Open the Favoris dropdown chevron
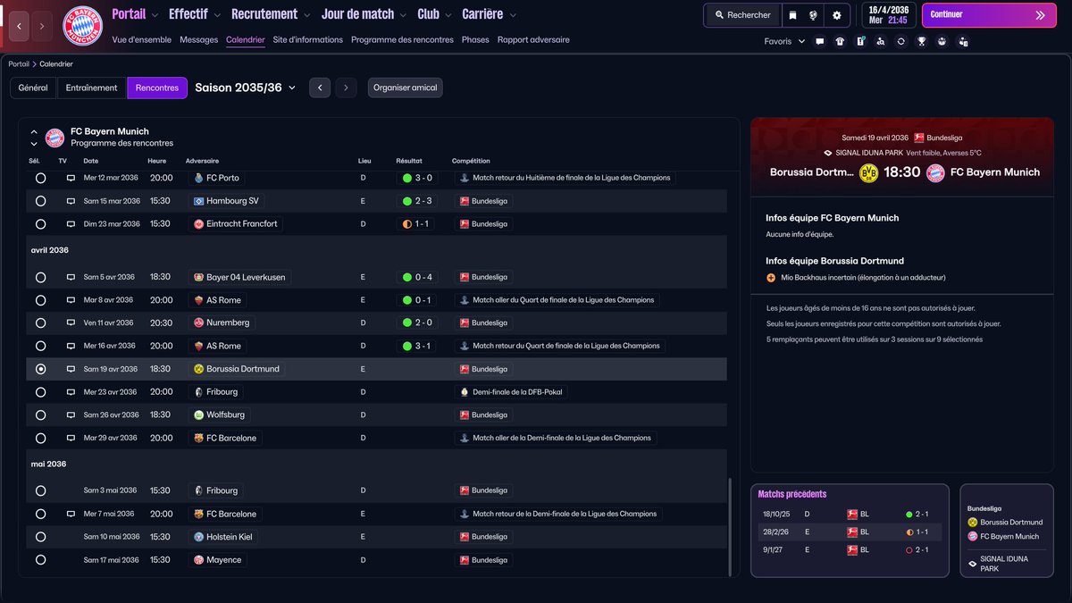 pyautogui.click(x=801, y=41)
